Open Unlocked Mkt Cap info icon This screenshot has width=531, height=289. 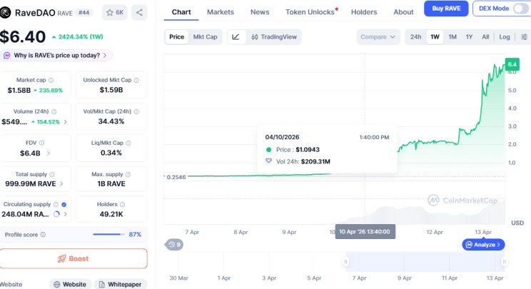[x=136, y=80]
